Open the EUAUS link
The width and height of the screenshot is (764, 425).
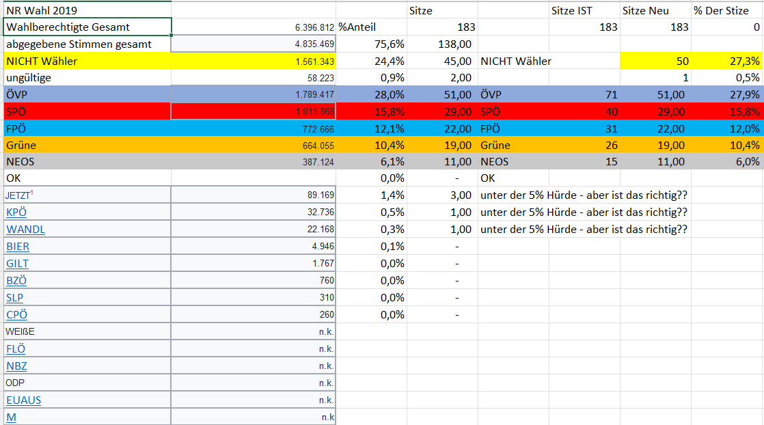[x=23, y=400]
